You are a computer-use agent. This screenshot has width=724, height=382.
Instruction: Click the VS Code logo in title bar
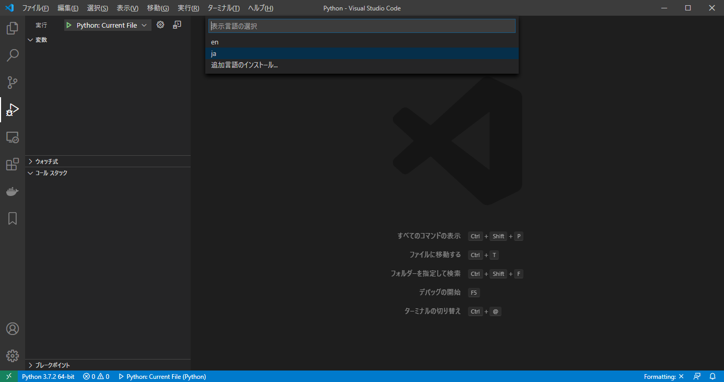tap(9, 8)
